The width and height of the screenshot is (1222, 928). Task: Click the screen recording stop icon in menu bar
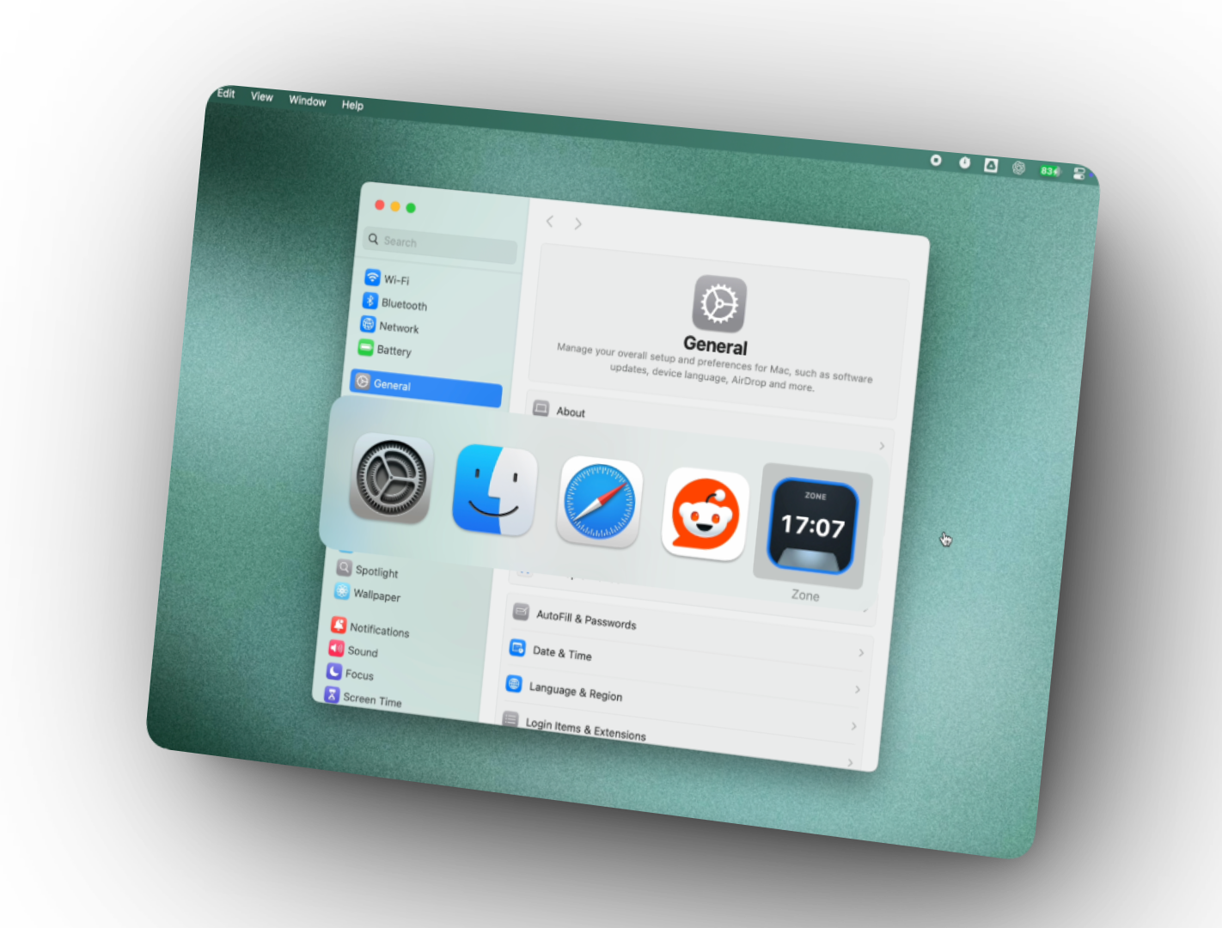tap(936, 160)
